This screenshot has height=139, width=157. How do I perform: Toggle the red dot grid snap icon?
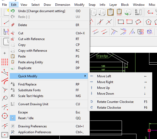click(5, 62)
